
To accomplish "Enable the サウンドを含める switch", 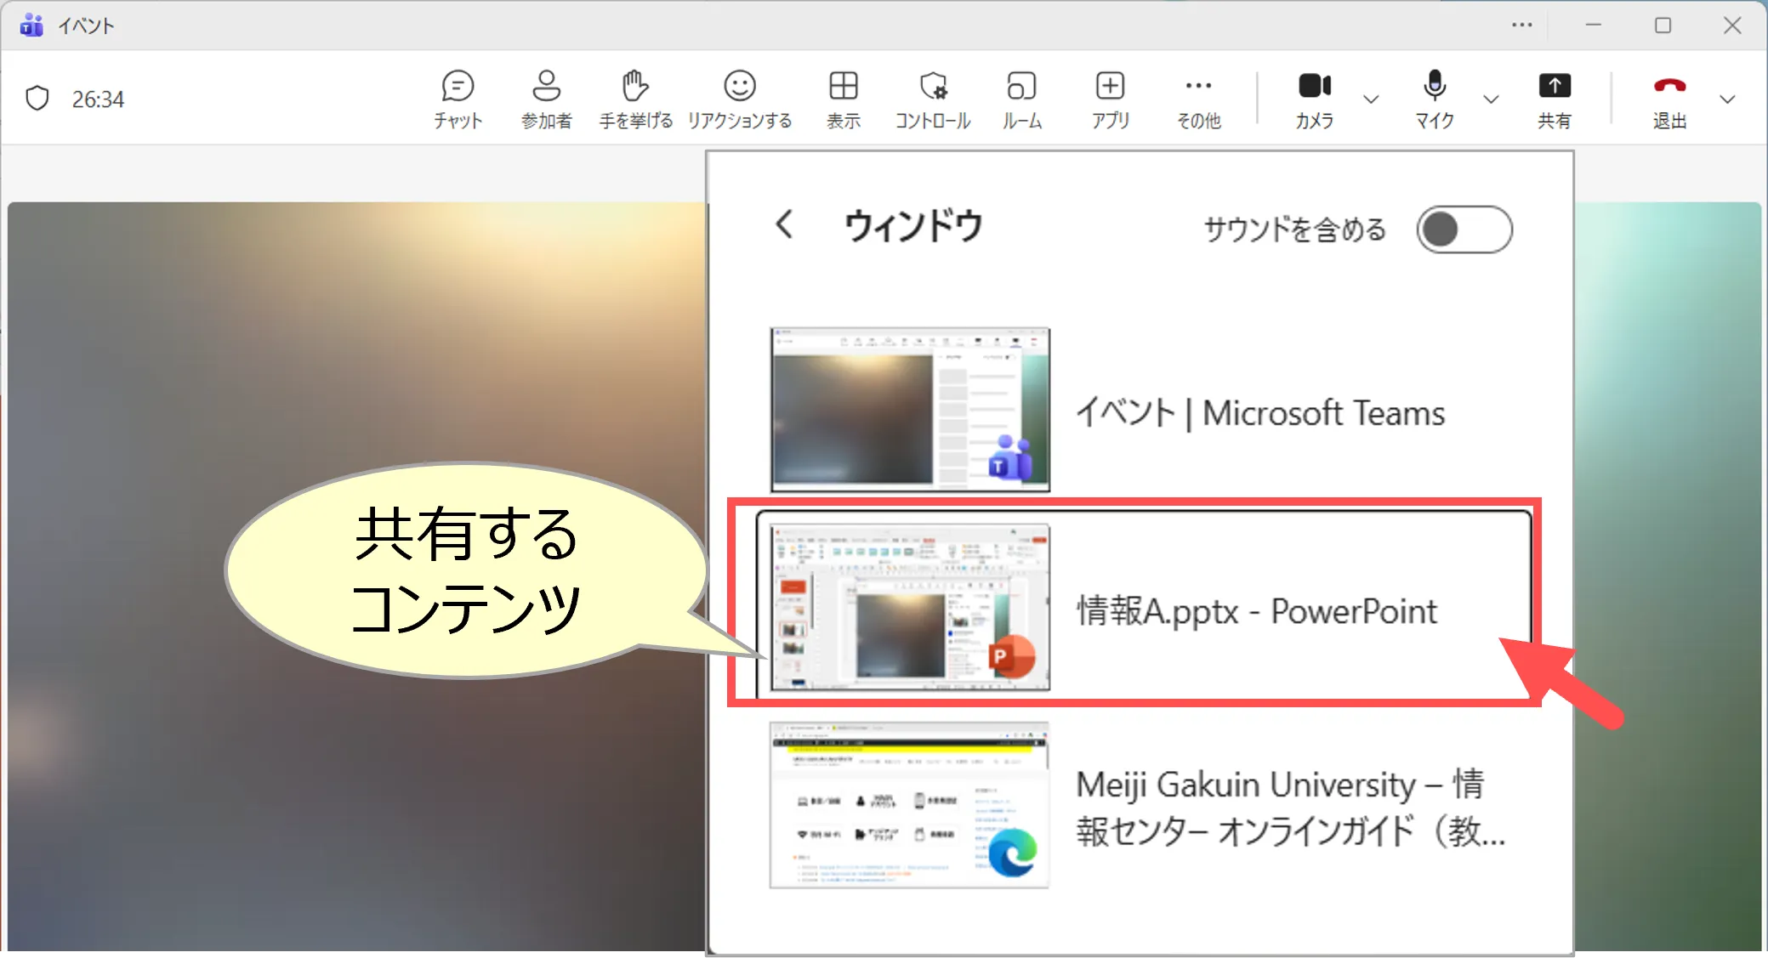I will [x=1464, y=230].
